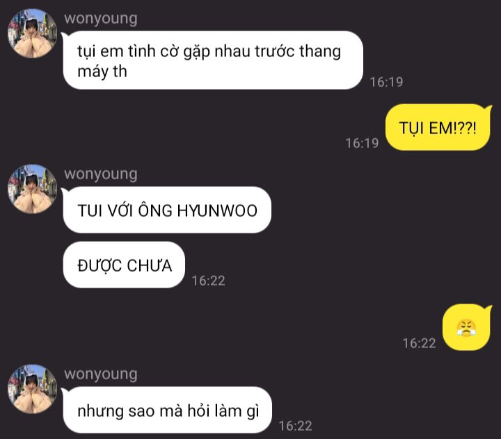Click the word 'HYUNWOO' in the message
Screen dimensions: 501x439
tap(217, 210)
